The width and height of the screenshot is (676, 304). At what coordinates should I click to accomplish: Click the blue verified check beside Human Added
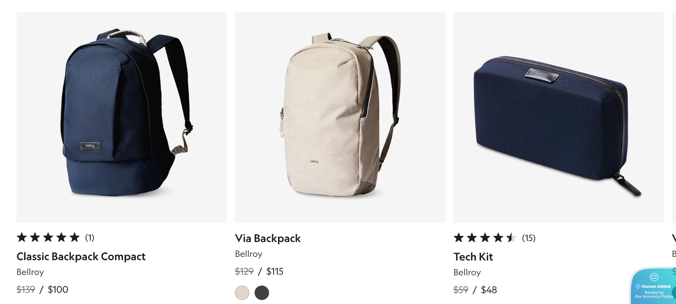(638, 286)
